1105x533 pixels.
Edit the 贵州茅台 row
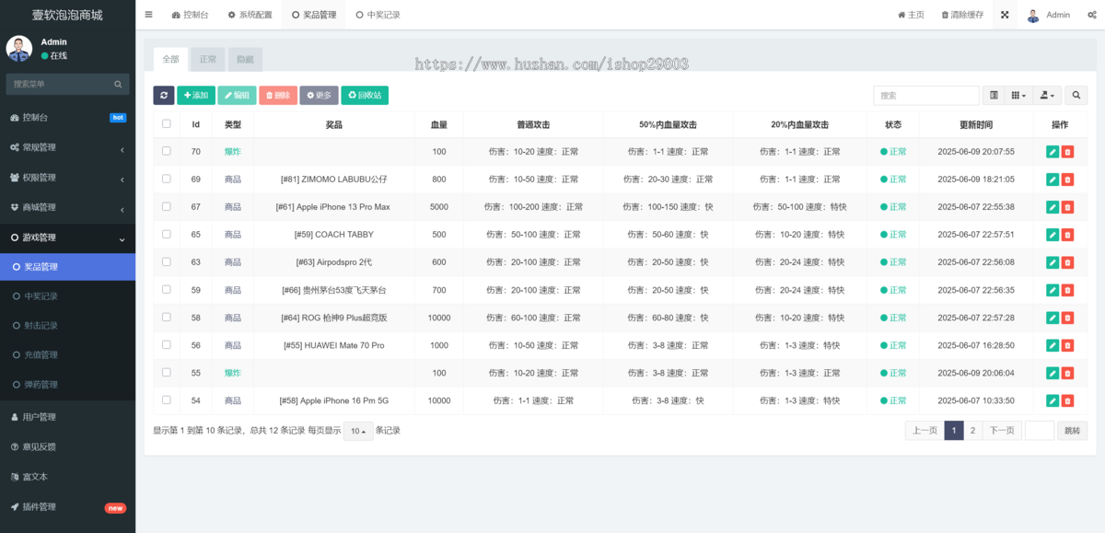click(1053, 290)
